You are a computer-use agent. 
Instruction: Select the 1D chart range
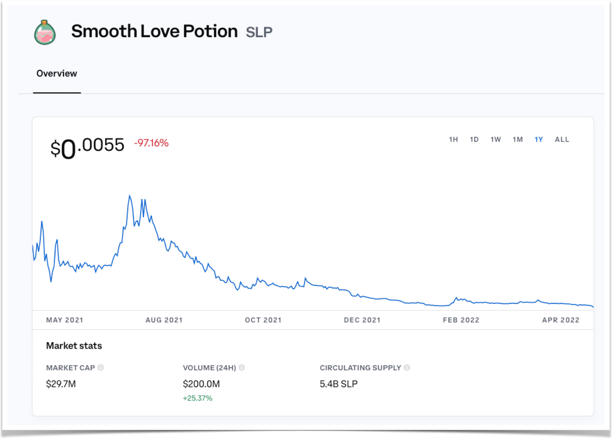coord(474,140)
